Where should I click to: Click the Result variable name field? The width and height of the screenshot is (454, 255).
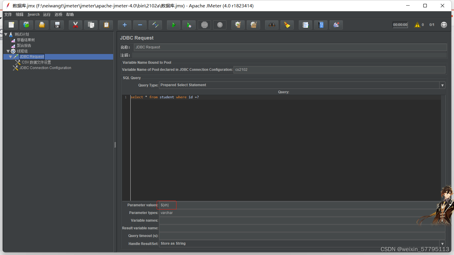pyautogui.click(x=302, y=228)
